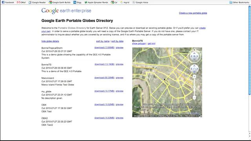Click the 'Marco Island Florida Test Globe' description

[58, 85]
